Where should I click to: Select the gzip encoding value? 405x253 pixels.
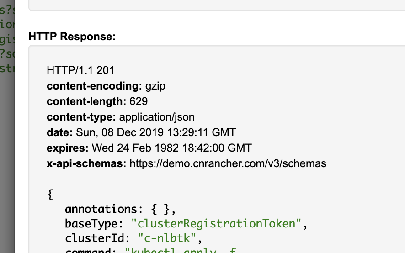click(155, 86)
